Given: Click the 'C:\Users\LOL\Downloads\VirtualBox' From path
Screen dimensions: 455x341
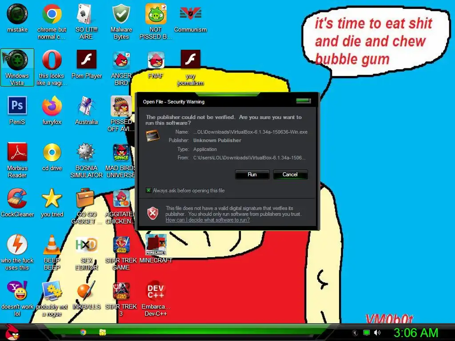Looking at the screenshot, I should 249,158.
